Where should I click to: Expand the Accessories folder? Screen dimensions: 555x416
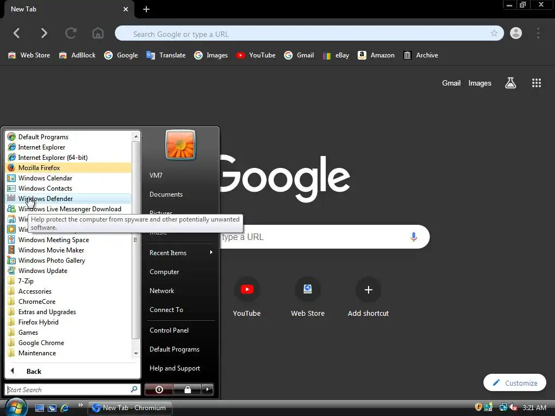[x=69, y=291]
